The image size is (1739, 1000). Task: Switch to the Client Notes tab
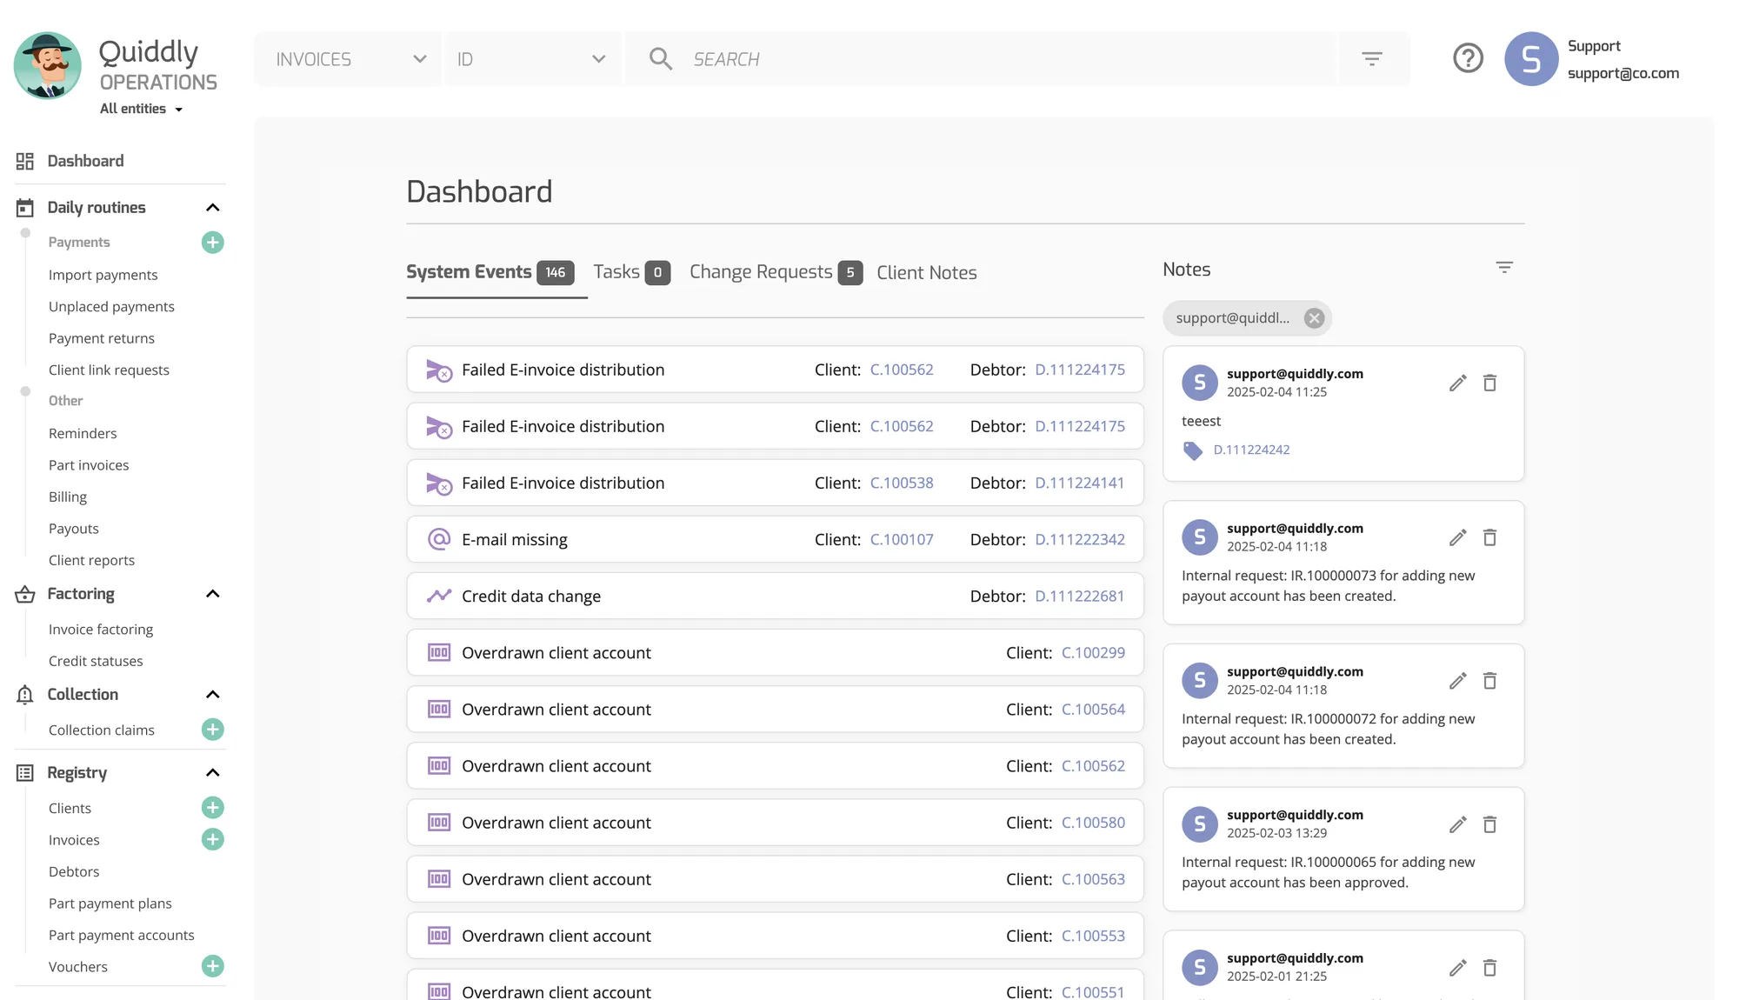click(927, 272)
